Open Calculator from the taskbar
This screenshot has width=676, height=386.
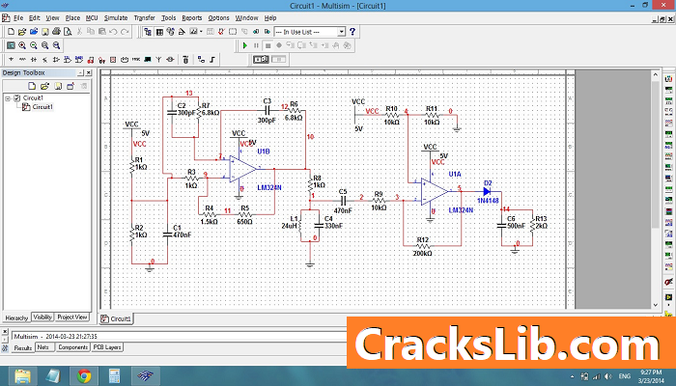(x=114, y=376)
